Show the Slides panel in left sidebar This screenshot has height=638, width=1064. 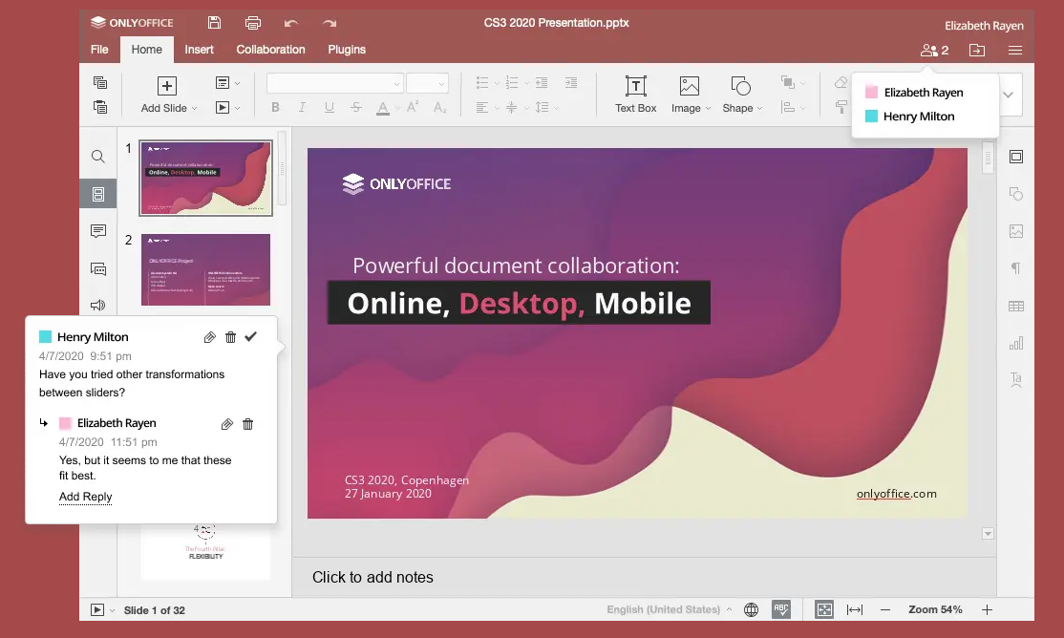pyautogui.click(x=98, y=194)
